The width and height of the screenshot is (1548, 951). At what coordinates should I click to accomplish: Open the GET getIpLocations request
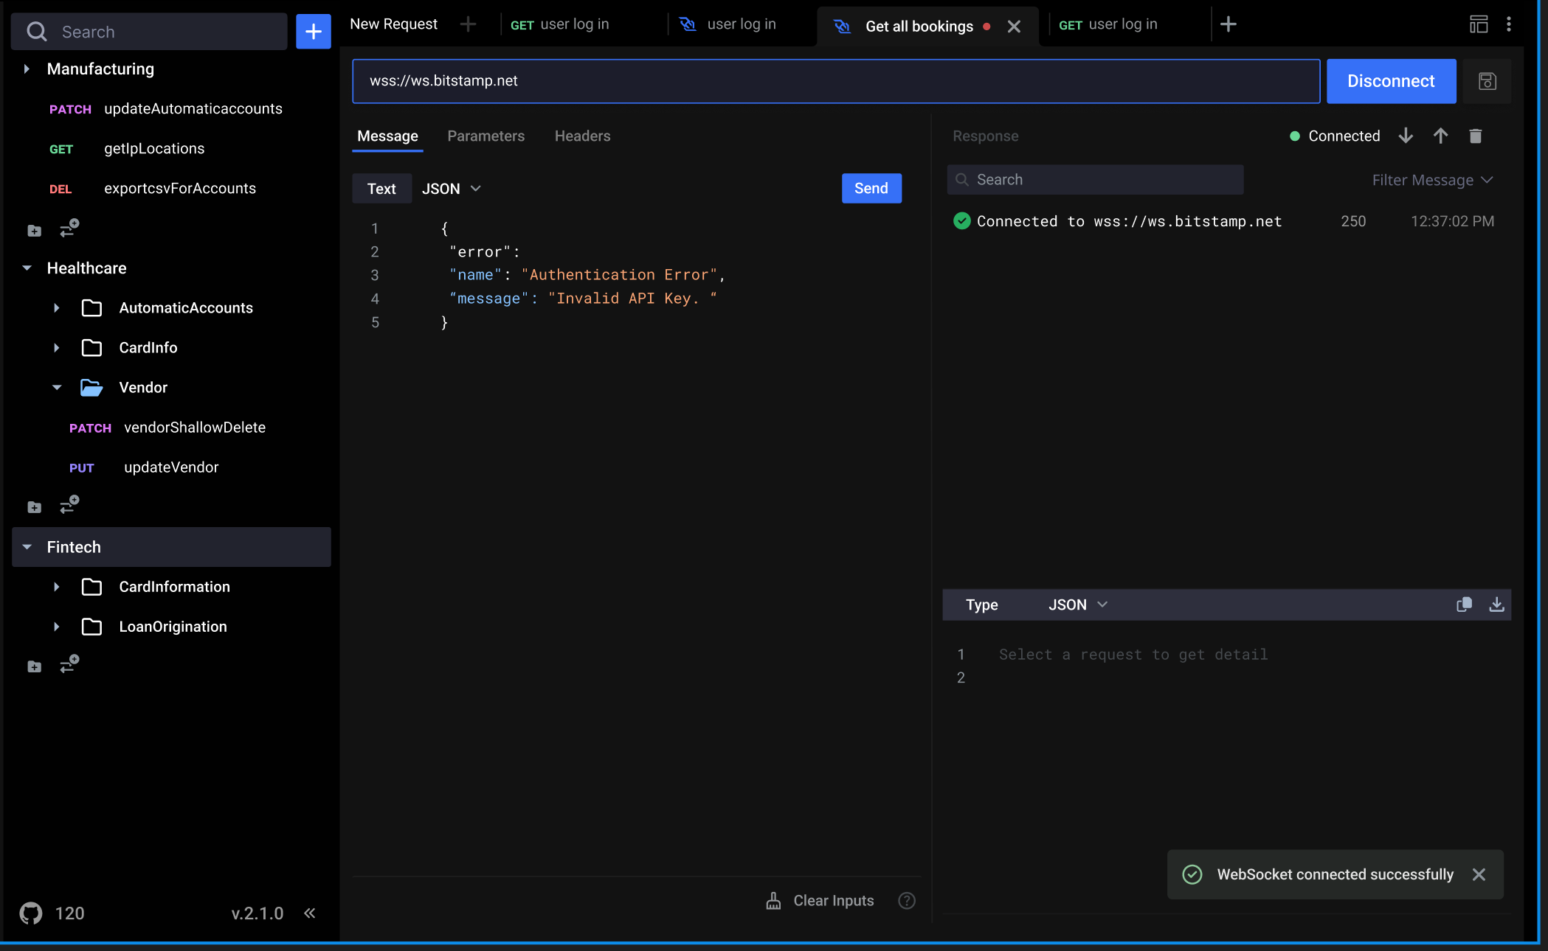pos(127,149)
